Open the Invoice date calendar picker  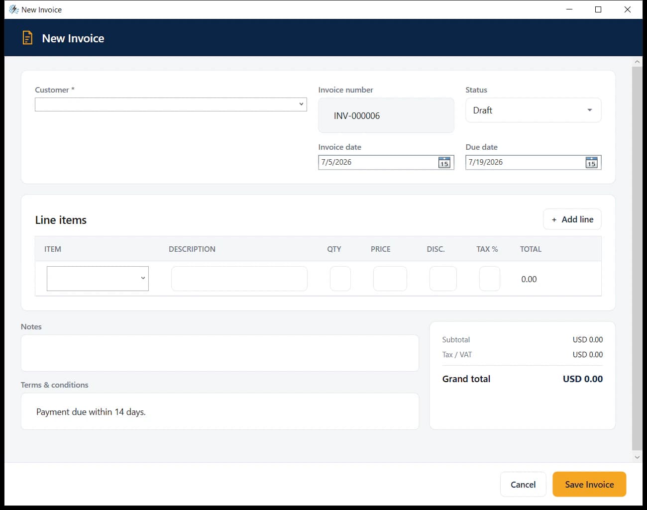(444, 163)
